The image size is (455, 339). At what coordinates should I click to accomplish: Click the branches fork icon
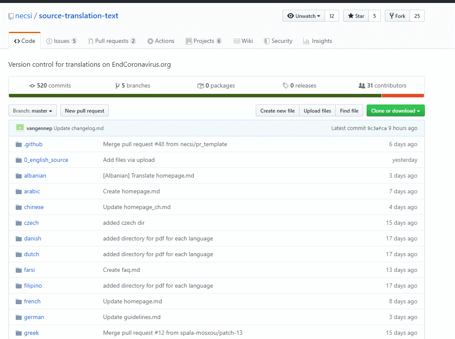point(117,86)
